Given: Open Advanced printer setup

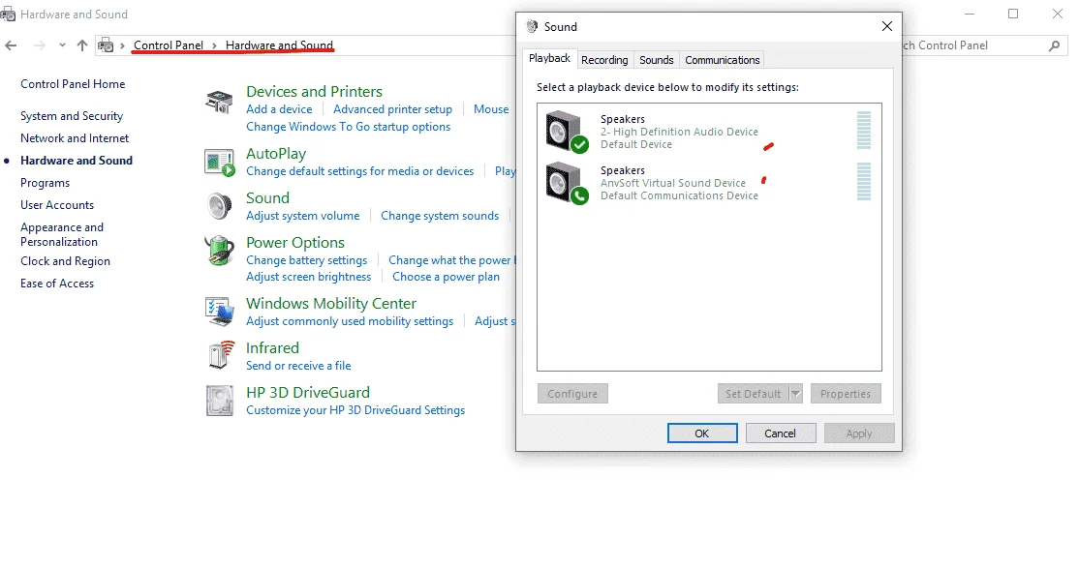Looking at the screenshot, I should click(392, 109).
